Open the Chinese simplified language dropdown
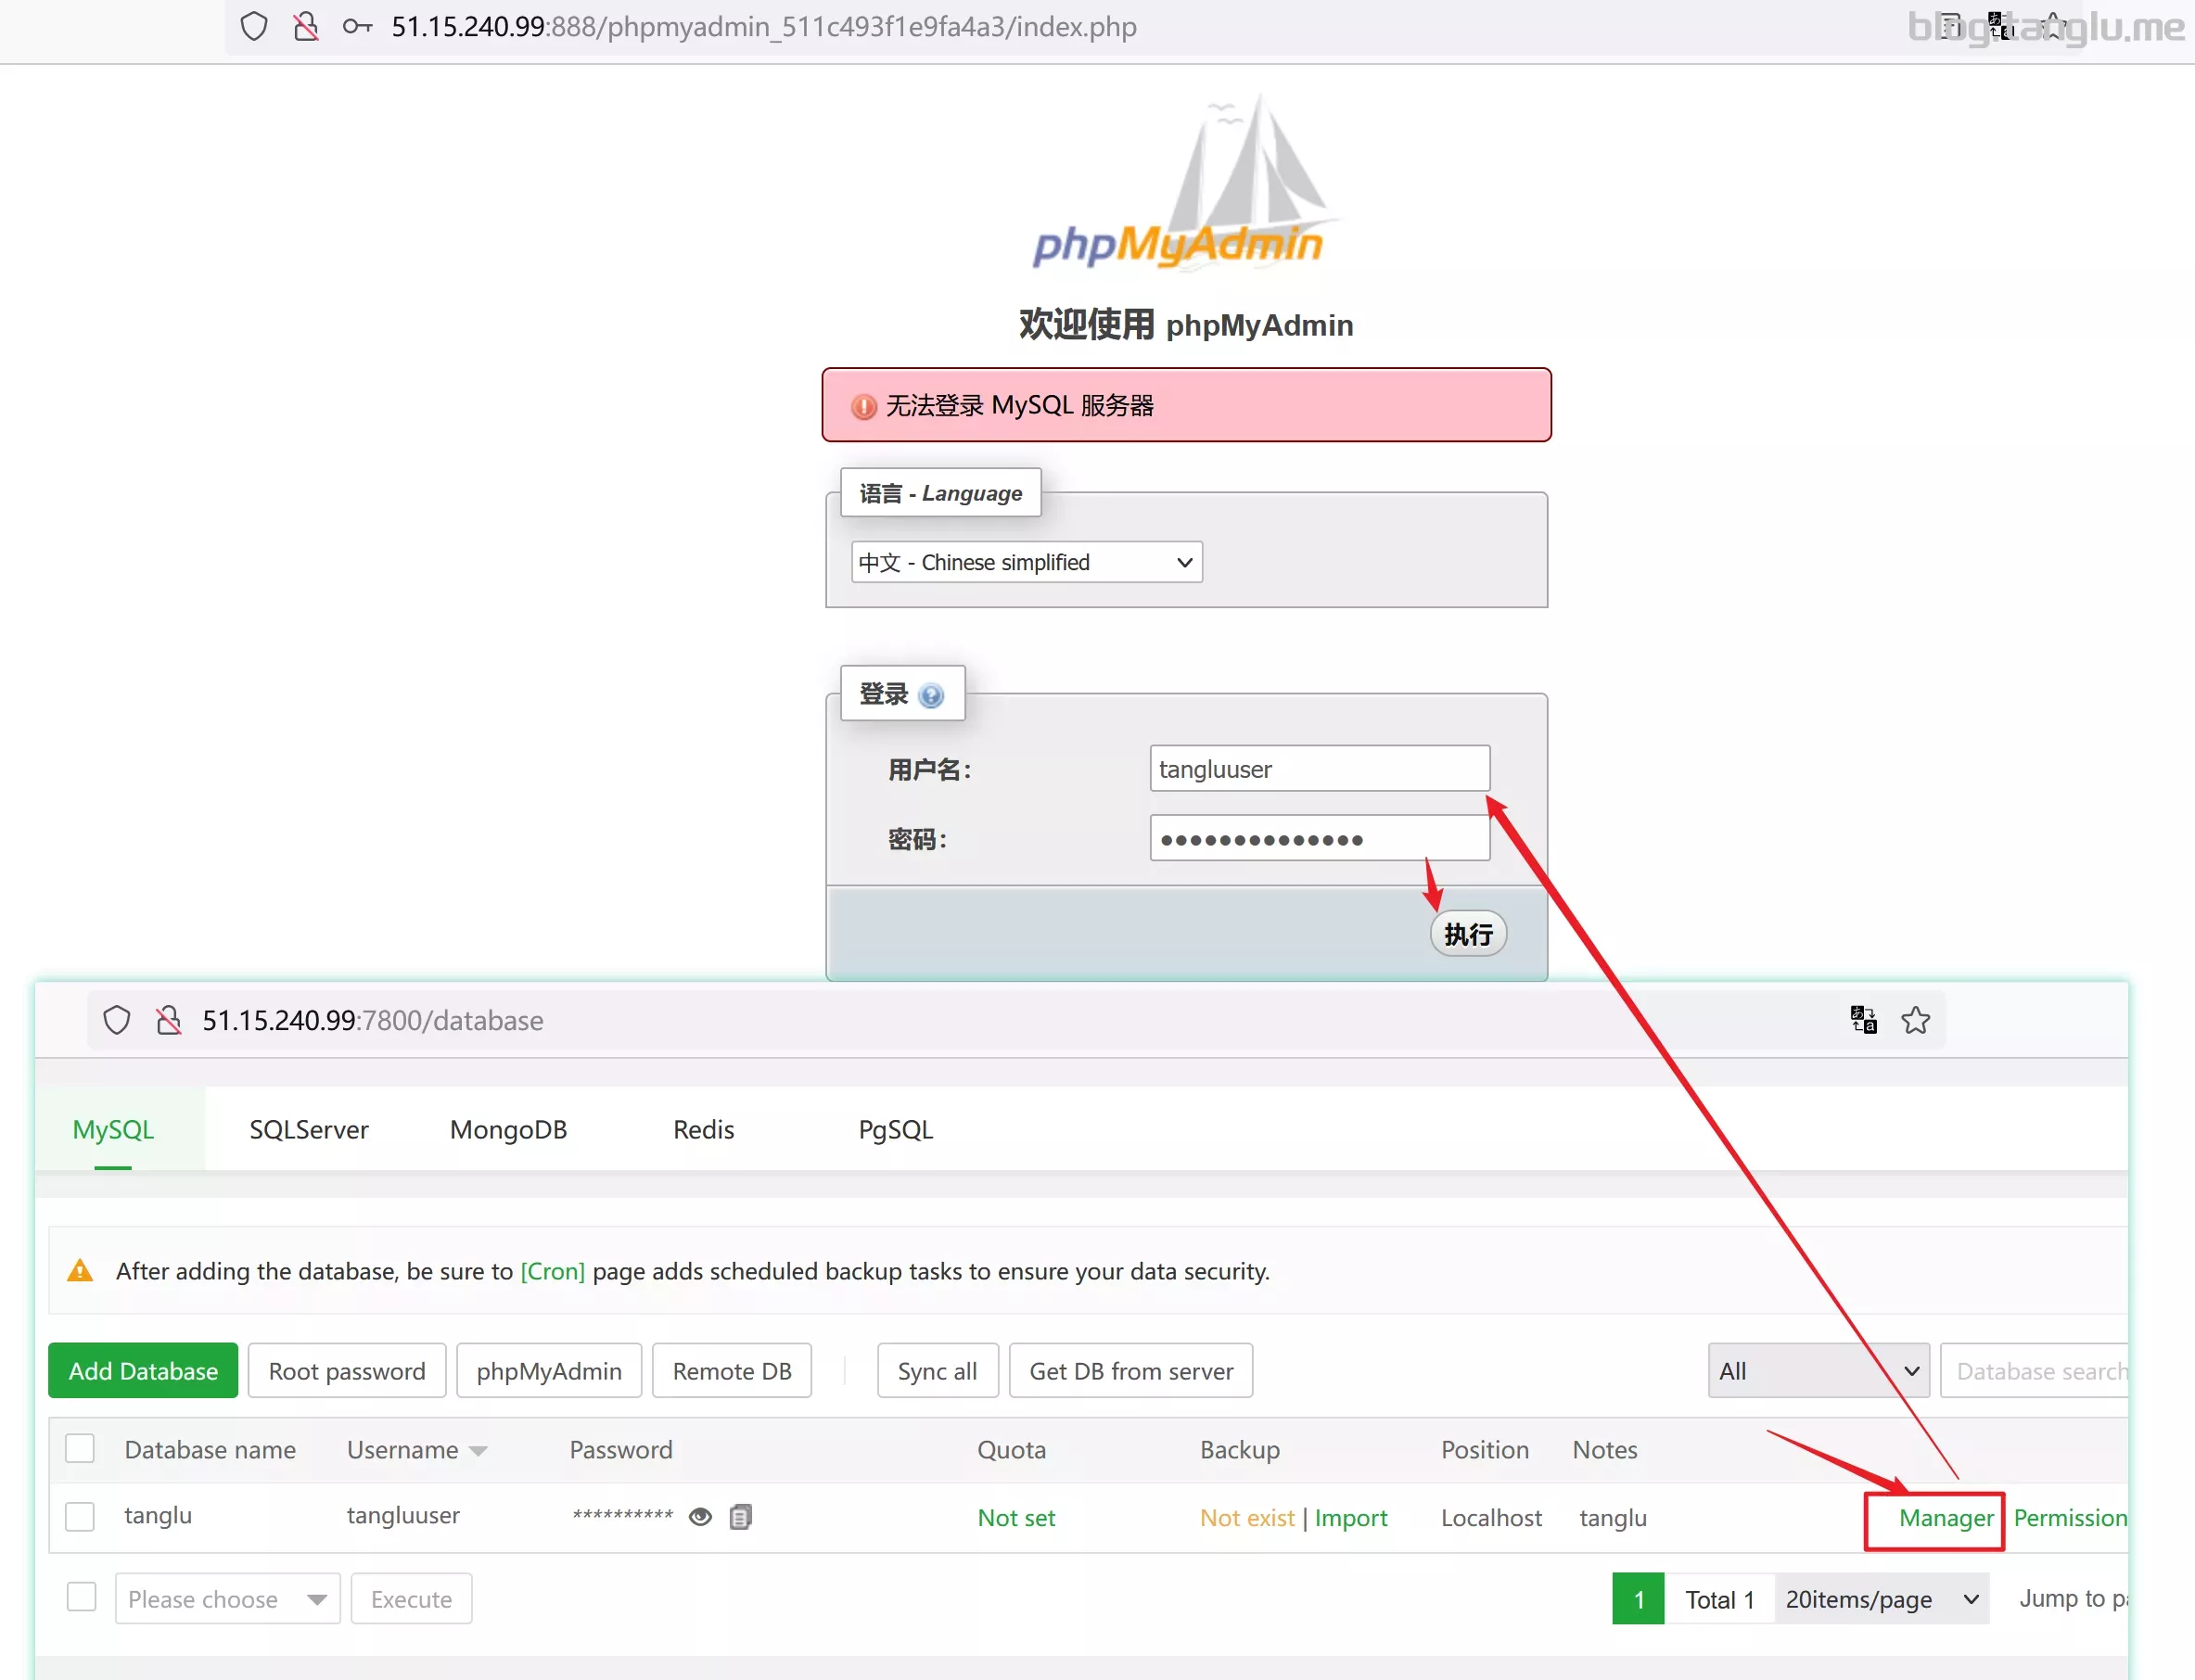Image resolution: width=2195 pixels, height=1680 pixels. click(1026, 562)
